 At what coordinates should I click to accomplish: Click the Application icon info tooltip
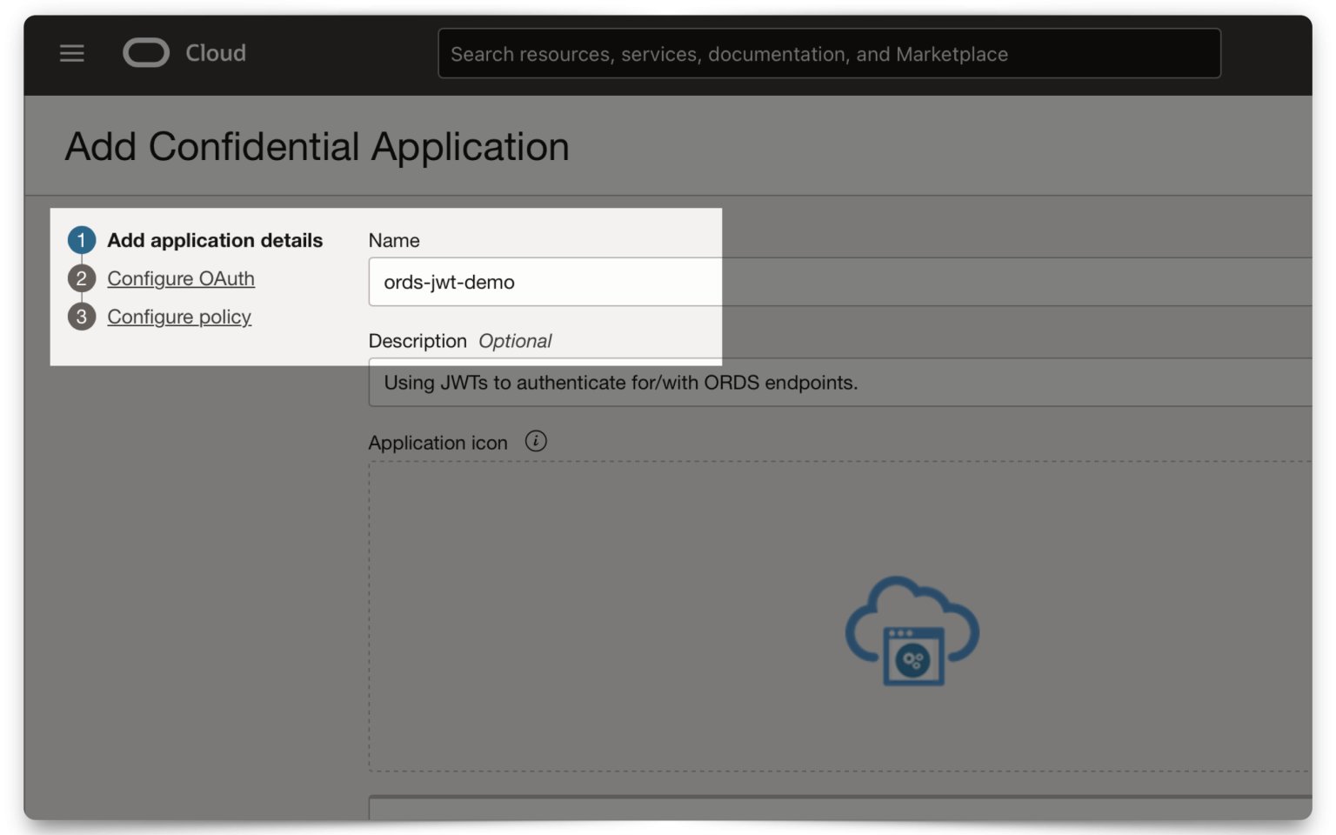537,441
